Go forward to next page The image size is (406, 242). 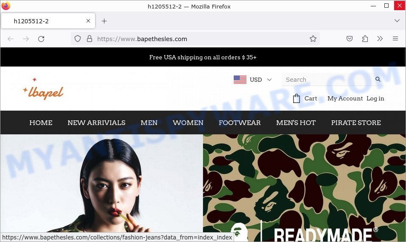click(x=26, y=39)
